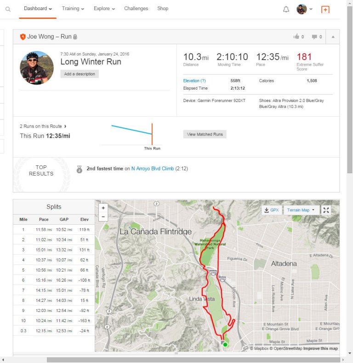353x363 pixels.
Task: Click the Add a description button
Action: coord(80,74)
